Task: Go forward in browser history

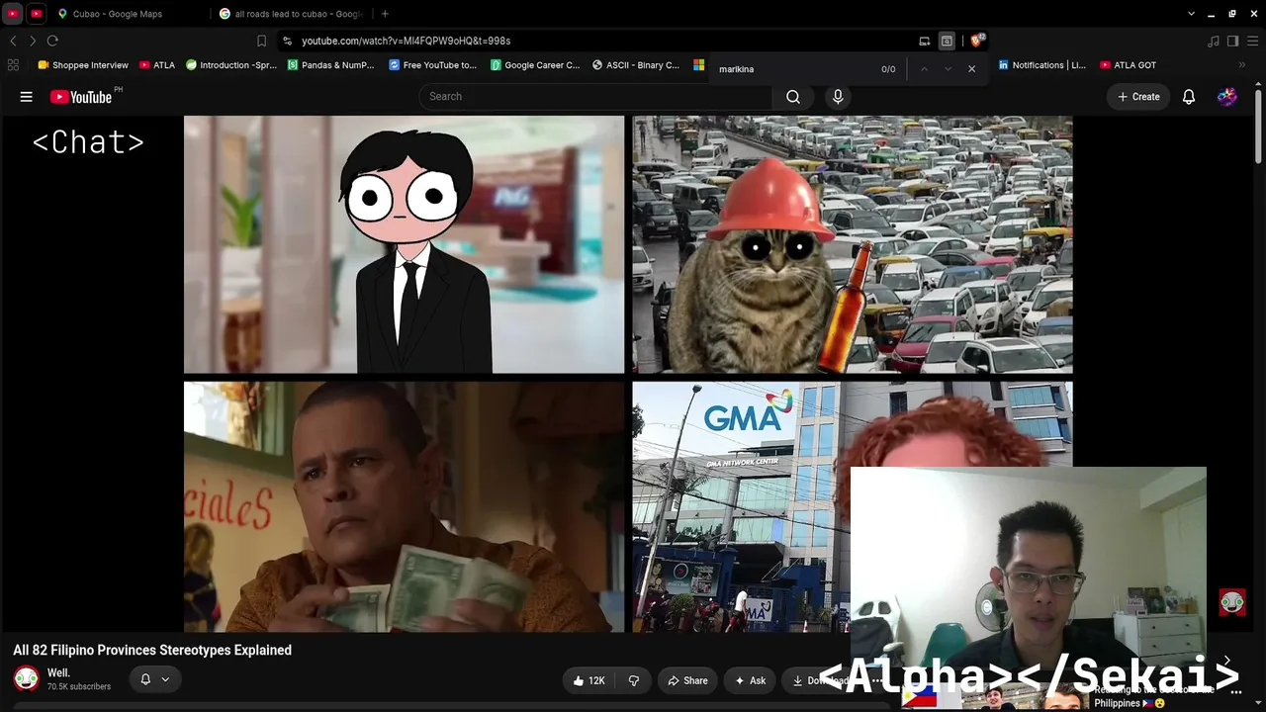Action: point(33,41)
